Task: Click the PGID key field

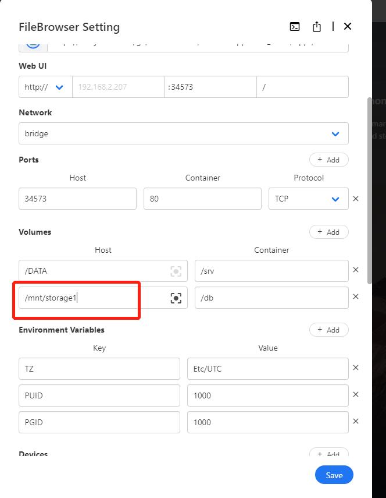Action: (x=99, y=422)
